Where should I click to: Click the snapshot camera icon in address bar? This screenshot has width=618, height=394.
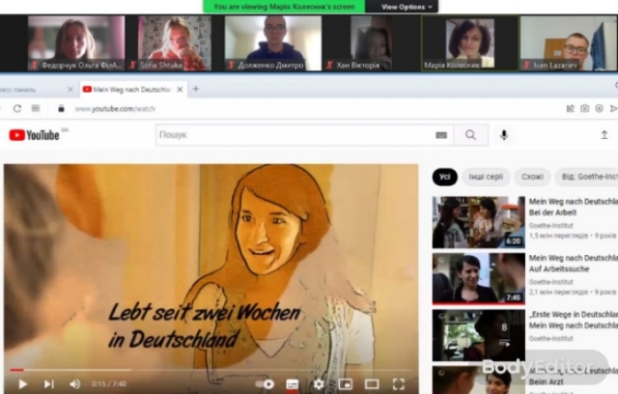tap(584, 108)
